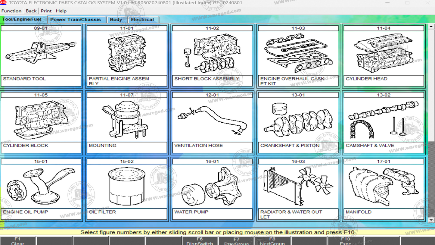Click the Water Pump illustration
The width and height of the screenshot is (435, 245).
coord(212,187)
